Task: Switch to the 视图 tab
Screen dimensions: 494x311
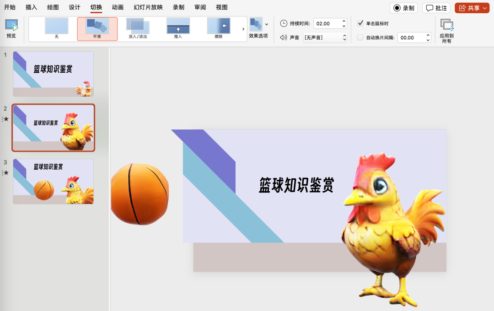Action: click(x=221, y=7)
